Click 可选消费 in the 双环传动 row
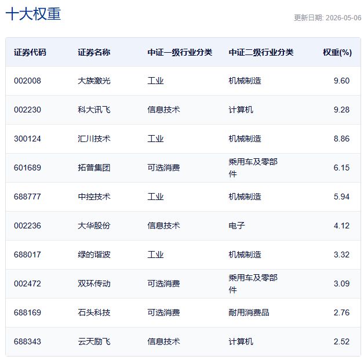 click(x=163, y=283)
